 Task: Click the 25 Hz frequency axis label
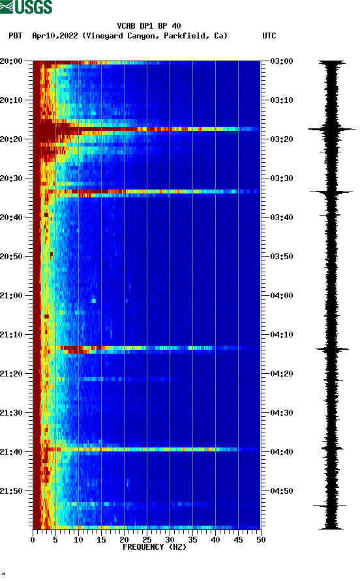point(147,540)
